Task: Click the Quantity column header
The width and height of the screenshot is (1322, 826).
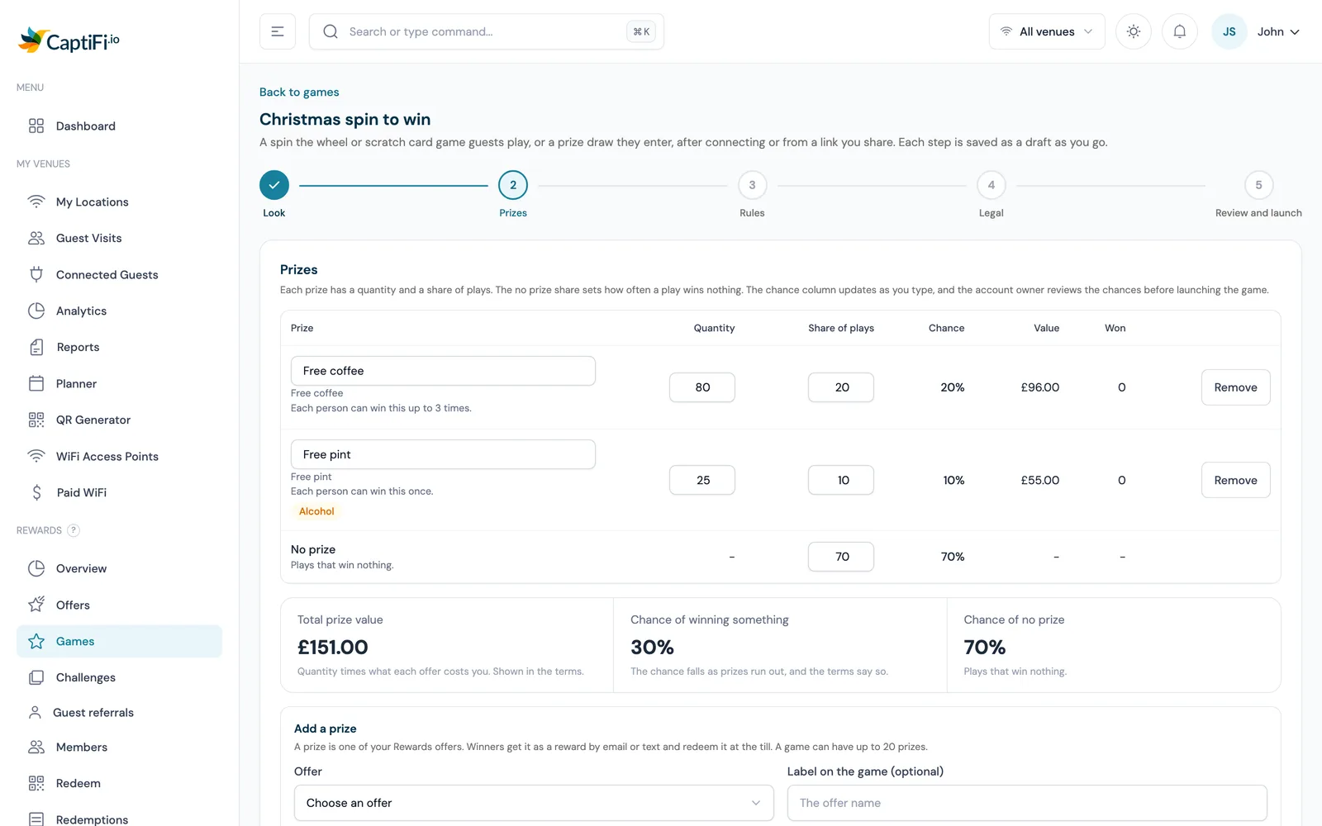Action: pyautogui.click(x=714, y=328)
